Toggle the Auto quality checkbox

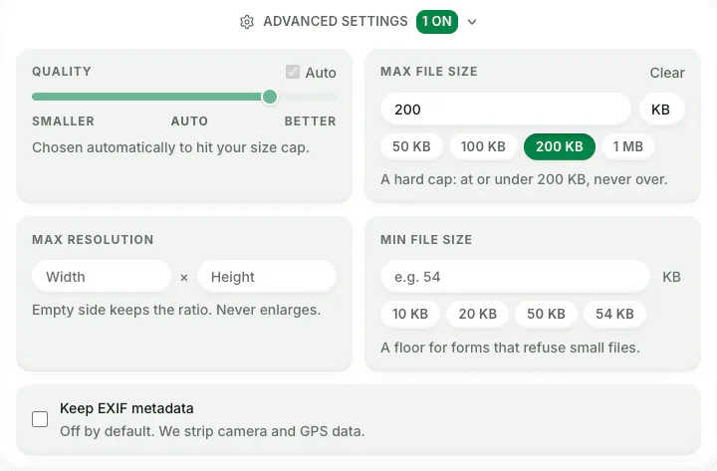click(x=293, y=72)
